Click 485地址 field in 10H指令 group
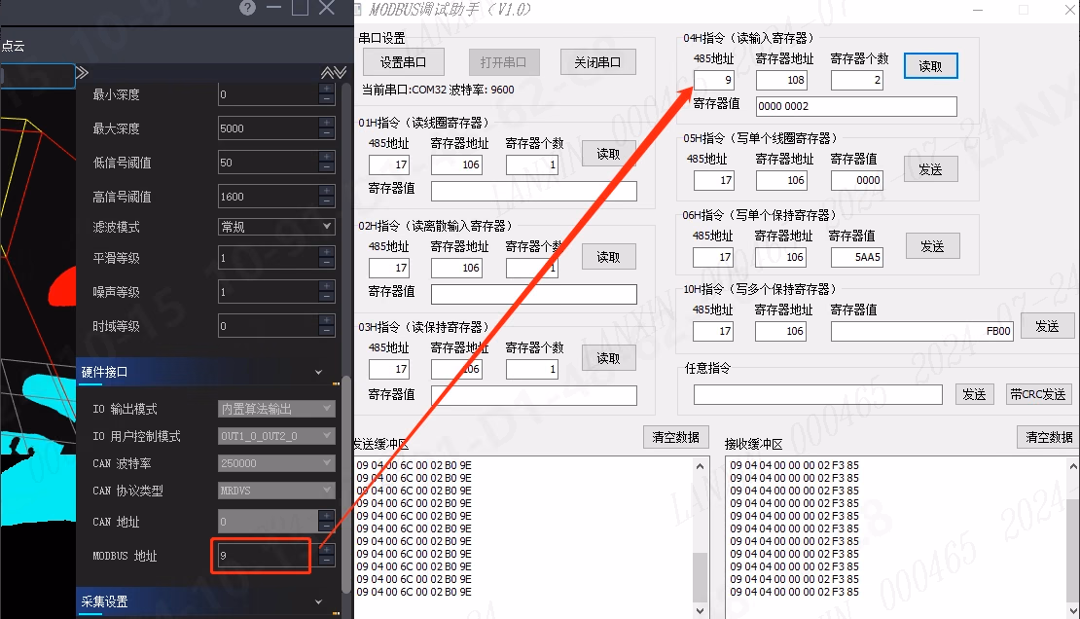 tap(713, 331)
